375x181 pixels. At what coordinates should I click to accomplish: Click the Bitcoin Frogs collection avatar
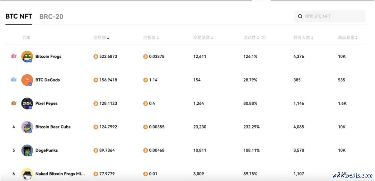pyautogui.click(x=27, y=56)
